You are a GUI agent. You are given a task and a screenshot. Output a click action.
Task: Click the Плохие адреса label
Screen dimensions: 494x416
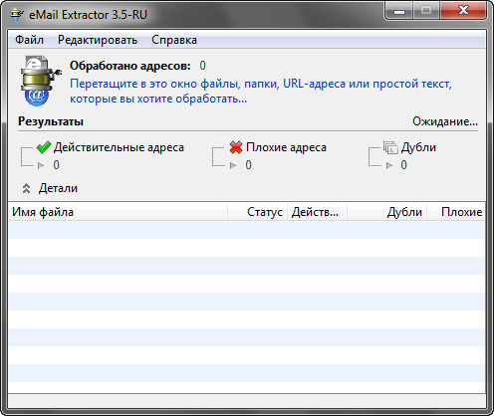(286, 147)
